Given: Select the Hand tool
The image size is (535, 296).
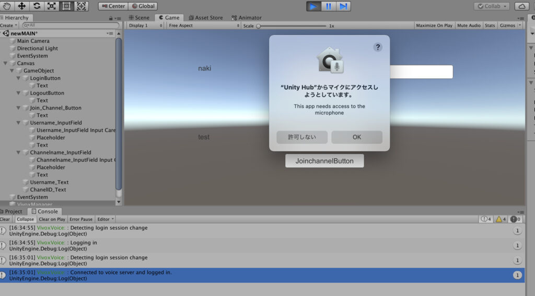Looking at the screenshot, I should click(x=7, y=6).
